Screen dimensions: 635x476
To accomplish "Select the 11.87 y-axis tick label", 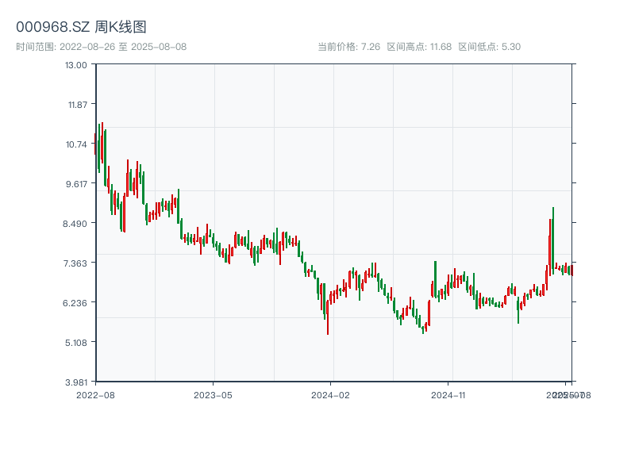I will point(76,104).
